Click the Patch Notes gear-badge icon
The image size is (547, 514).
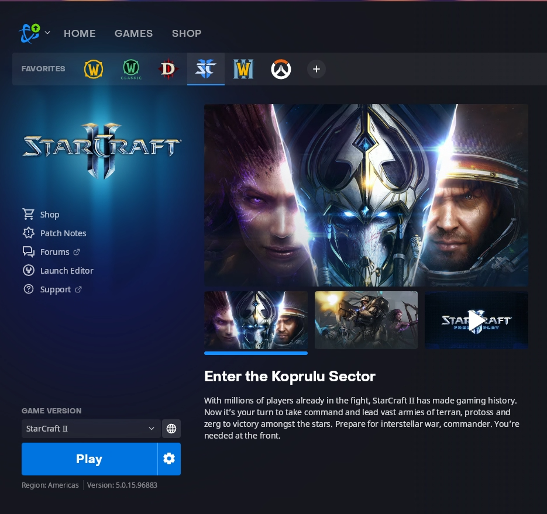(x=29, y=233)
